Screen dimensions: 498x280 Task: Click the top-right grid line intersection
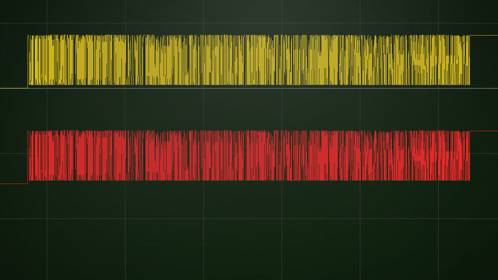click(x=438, y=24)
